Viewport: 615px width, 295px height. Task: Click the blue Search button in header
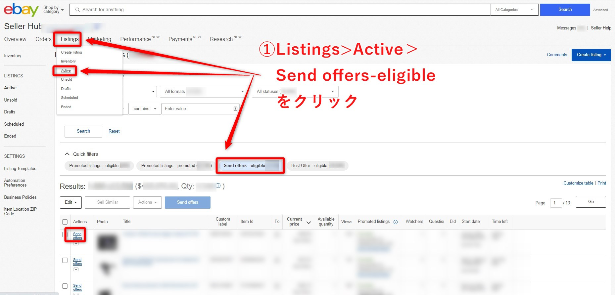click(565, 10)
